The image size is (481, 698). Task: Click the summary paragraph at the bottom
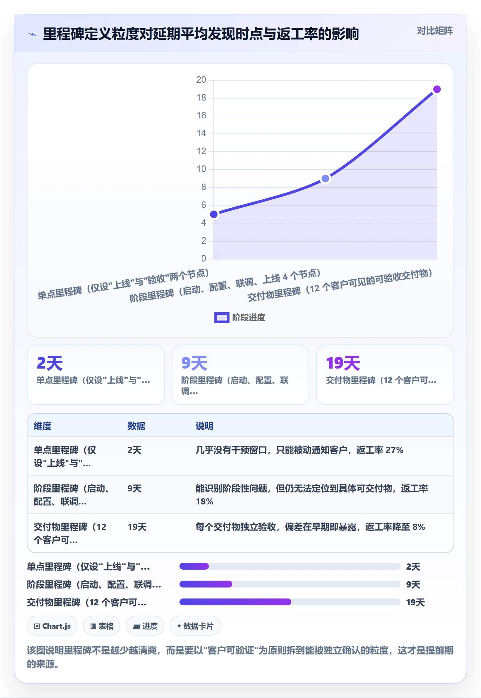click(240, 657)
